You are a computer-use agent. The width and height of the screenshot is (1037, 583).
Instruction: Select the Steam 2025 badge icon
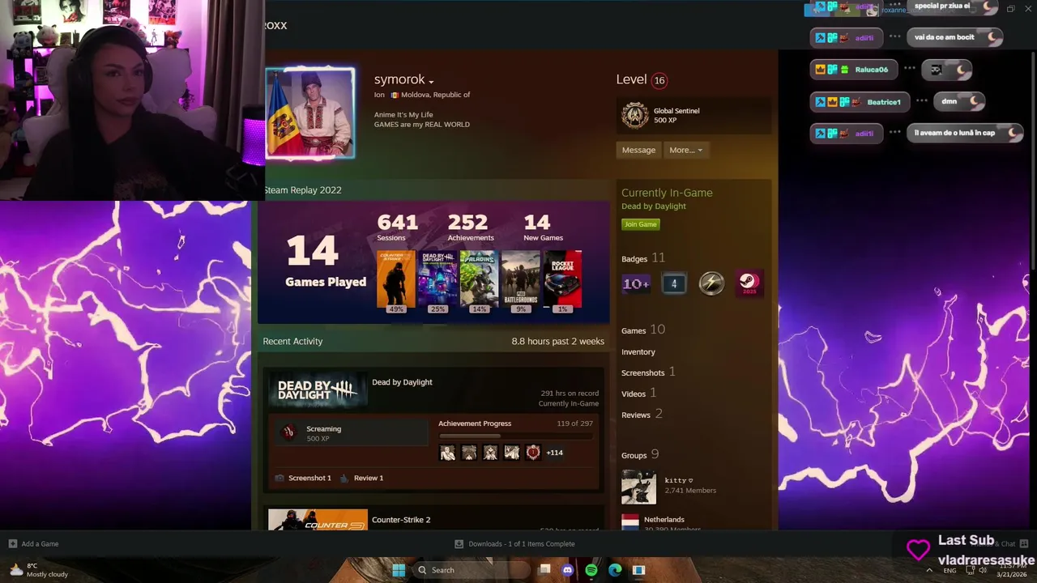pos(749,283)
